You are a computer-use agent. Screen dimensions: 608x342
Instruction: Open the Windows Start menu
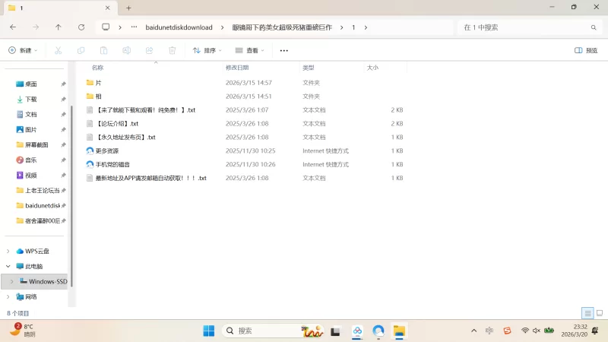[x=208, y=331]
